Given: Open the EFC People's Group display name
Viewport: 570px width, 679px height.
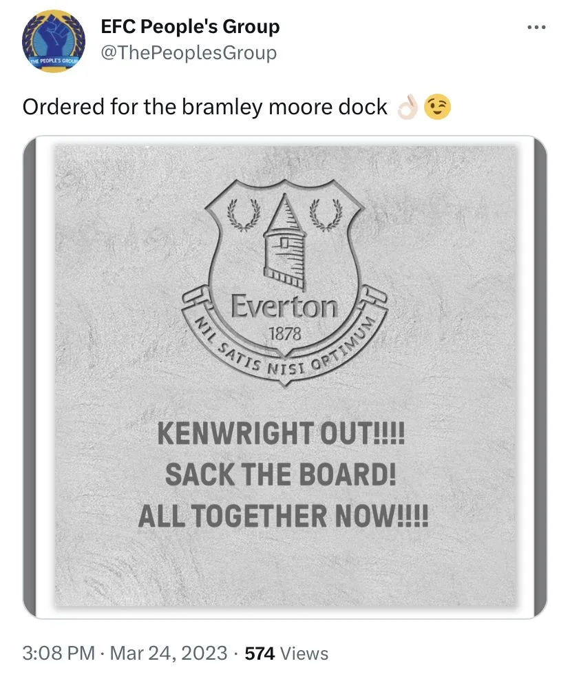Looking at the screenshot, I should point(190,28).
